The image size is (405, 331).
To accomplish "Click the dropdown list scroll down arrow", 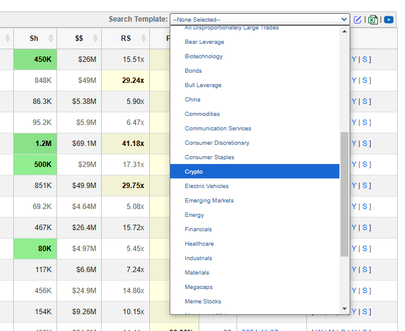I will click(344, 309).
